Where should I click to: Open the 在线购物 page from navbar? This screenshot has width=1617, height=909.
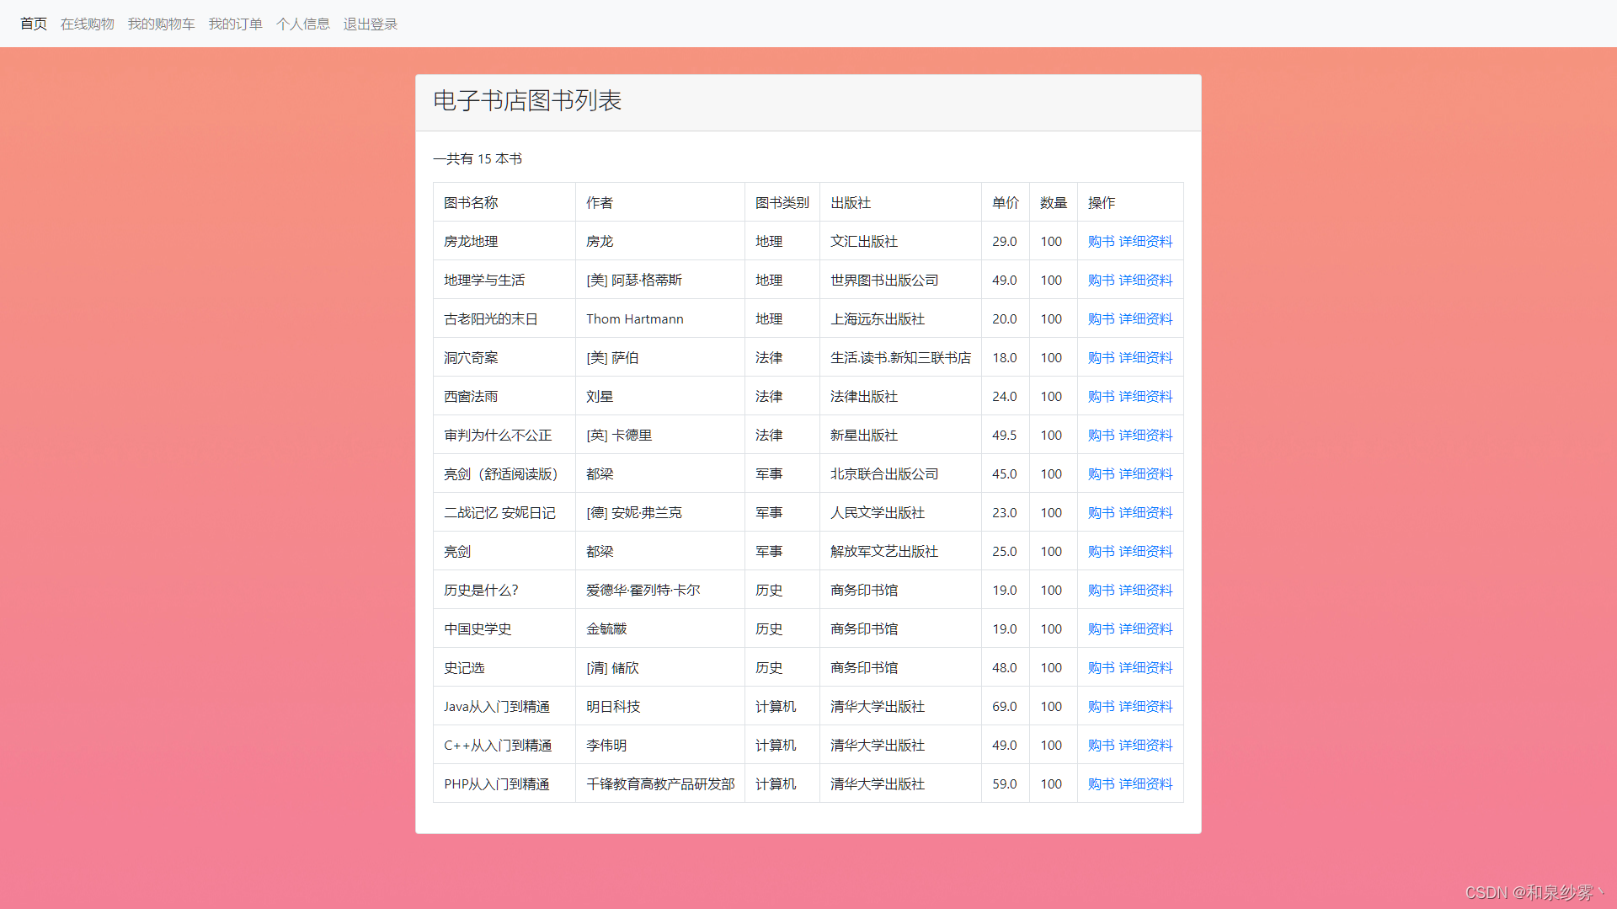coord(87,24)
